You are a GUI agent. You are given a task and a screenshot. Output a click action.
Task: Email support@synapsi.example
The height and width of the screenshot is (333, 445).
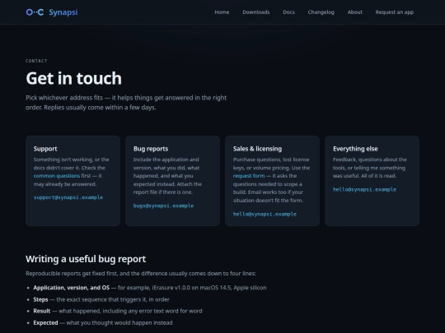(x=68, y=197)
